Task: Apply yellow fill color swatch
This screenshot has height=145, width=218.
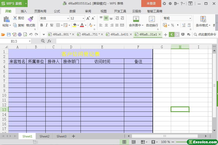Action: (75, 25)
